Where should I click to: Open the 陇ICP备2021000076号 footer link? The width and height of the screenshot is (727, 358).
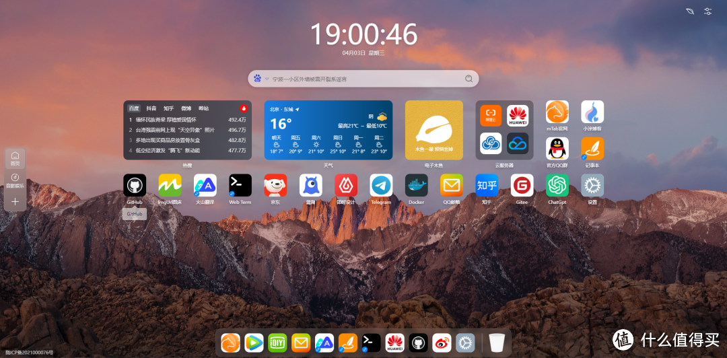[28, 353]
